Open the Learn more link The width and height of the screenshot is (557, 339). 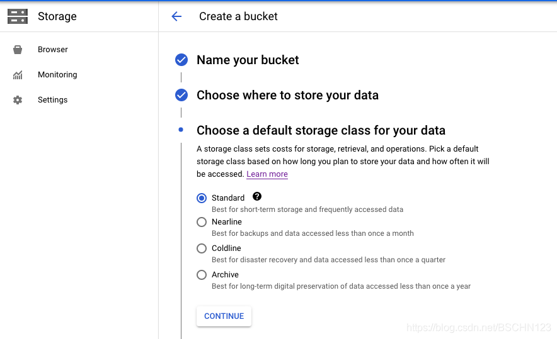267,174
